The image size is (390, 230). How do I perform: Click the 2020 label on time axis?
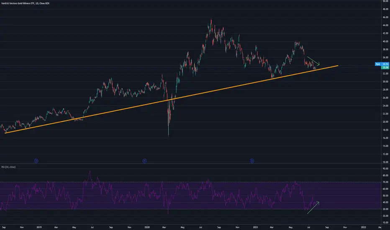coord(147,227)
